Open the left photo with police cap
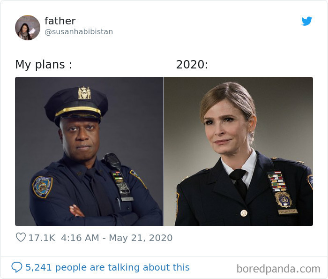The height and width of the screenshot is (279, 328). [x=89, y=151]
